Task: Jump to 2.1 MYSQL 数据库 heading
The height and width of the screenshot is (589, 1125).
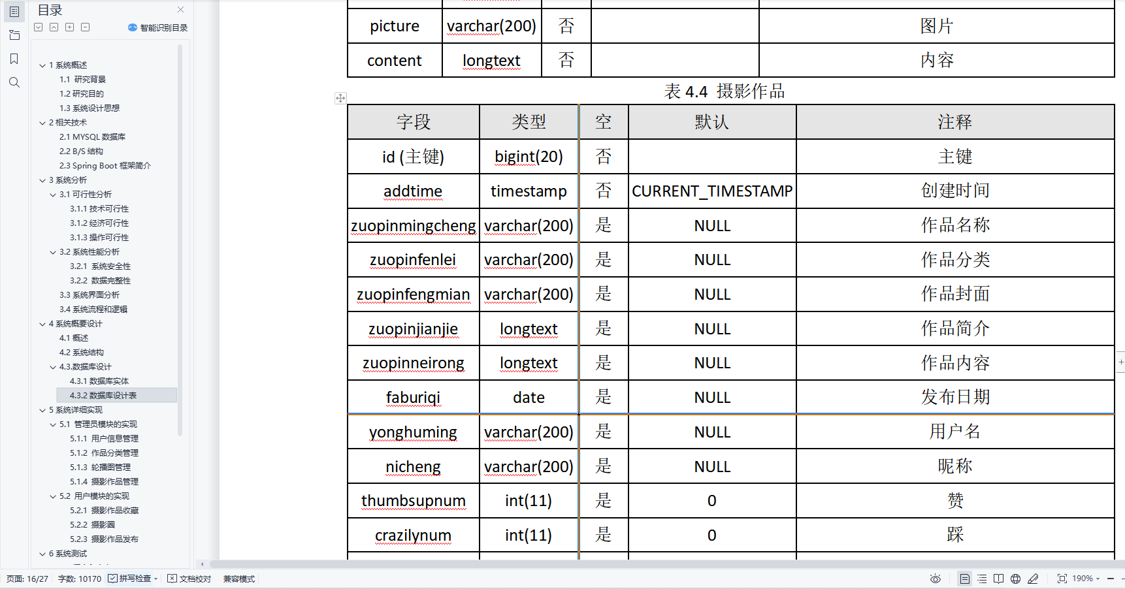Action: click(x=92, y=137)
